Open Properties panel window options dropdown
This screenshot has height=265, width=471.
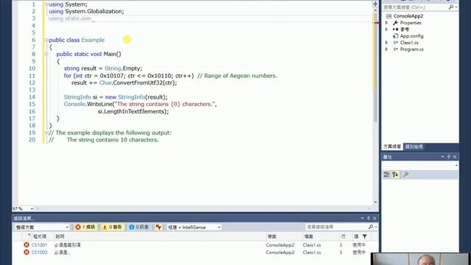tap(442, 157)
